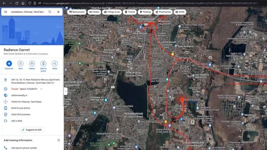Show Pharmacies chip
The width and height of the screenshot is (267, 150).
coord(163,12)
